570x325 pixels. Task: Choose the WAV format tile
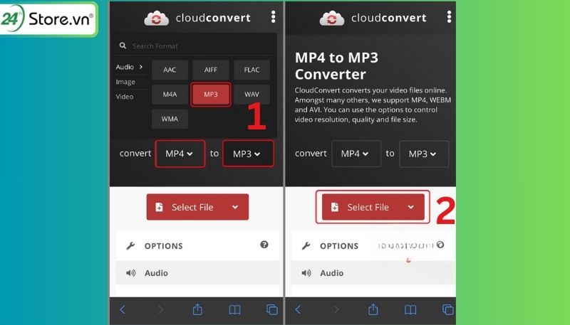point(252,95)
